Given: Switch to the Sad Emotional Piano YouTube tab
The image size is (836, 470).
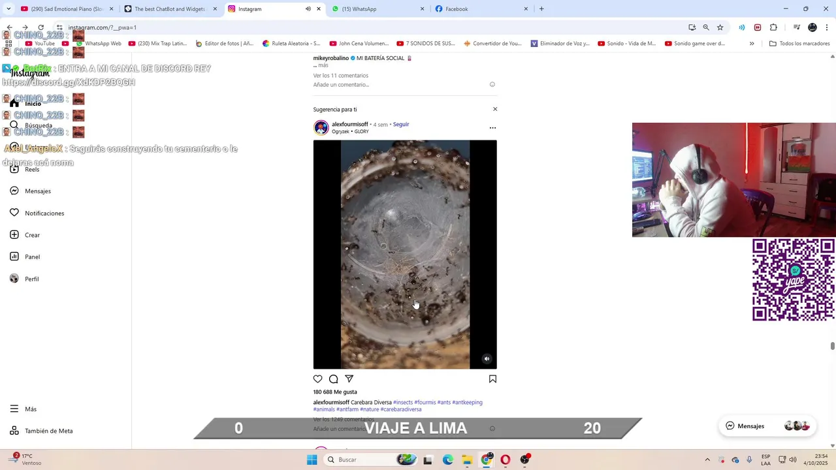Looking at the screenshot, I should click(67, 9).
